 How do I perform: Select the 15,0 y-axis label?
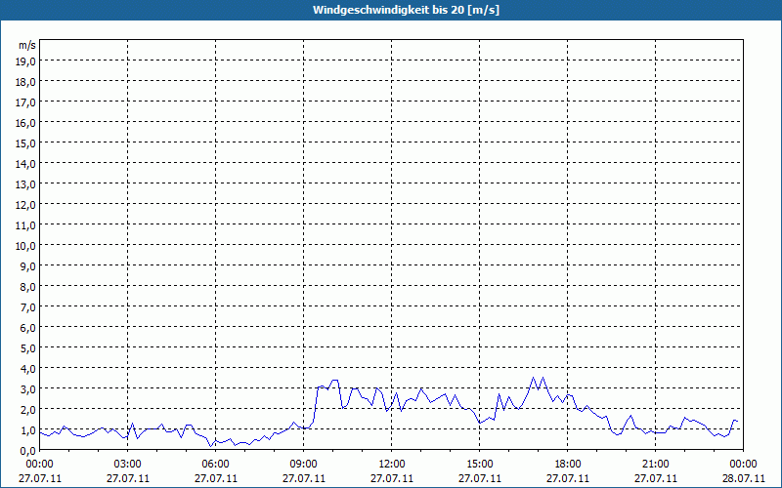point(25,143)
